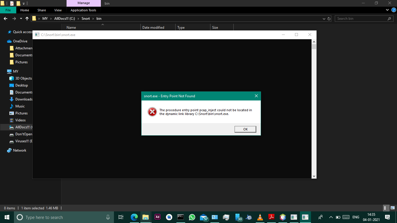Viewport: 397px width, 223px height.
Task: Click the New folder icon in Quick Access Toolbar
Action: click(18, 3)
